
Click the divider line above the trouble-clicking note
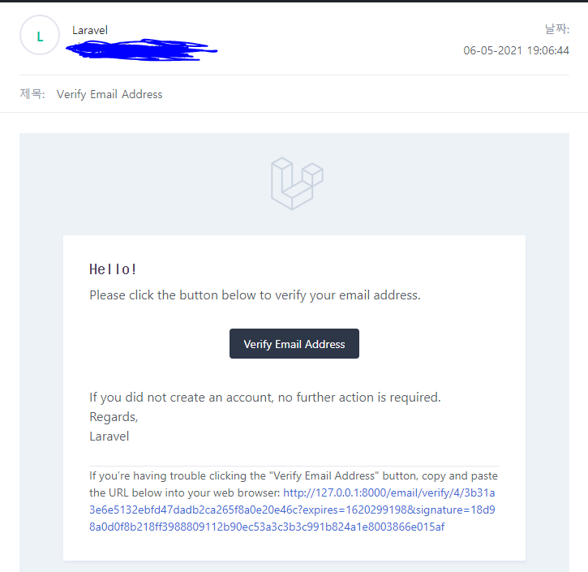[x=294, y=466]
